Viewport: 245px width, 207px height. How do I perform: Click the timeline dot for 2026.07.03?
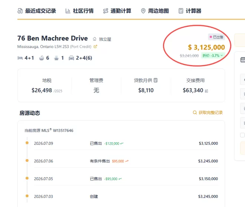[x=27, y=196]
